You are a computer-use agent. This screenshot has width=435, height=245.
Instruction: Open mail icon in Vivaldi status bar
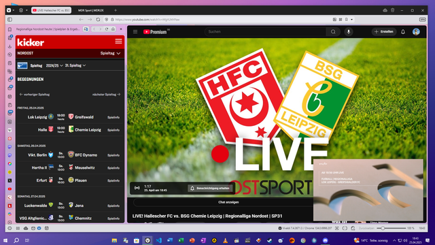[x=33, y=229]
